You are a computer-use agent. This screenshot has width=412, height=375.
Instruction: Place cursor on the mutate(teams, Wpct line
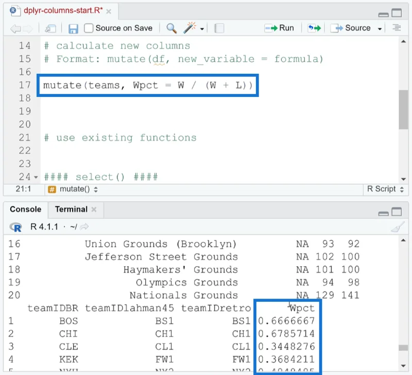148,85
